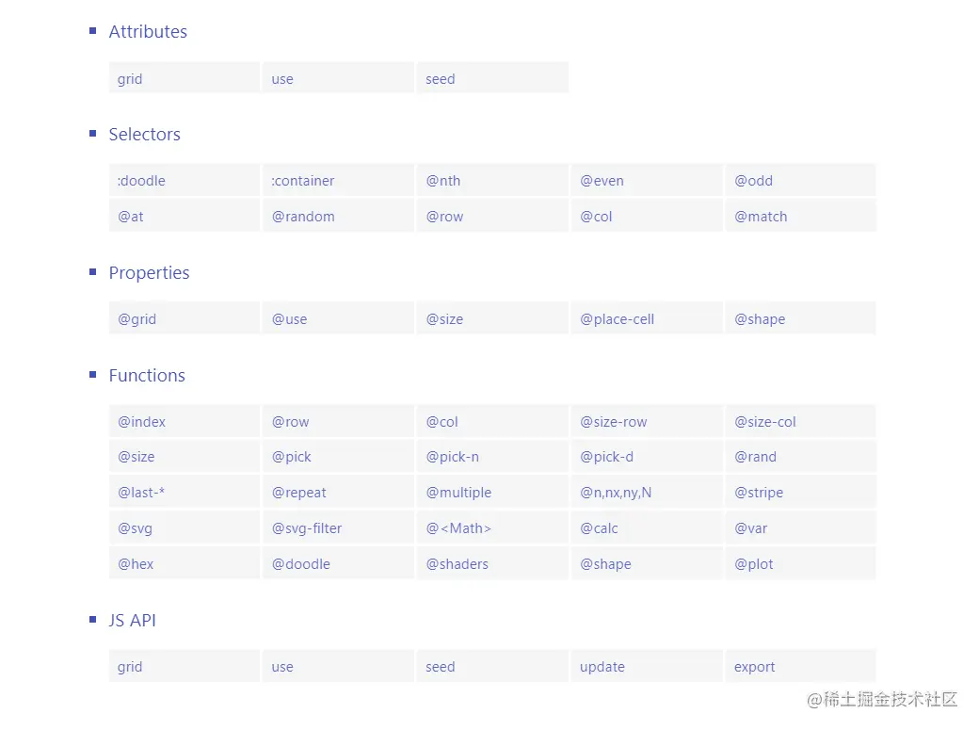Open the @hex function
This screenshot has height=730, width=979.
[x=185, y=563]
